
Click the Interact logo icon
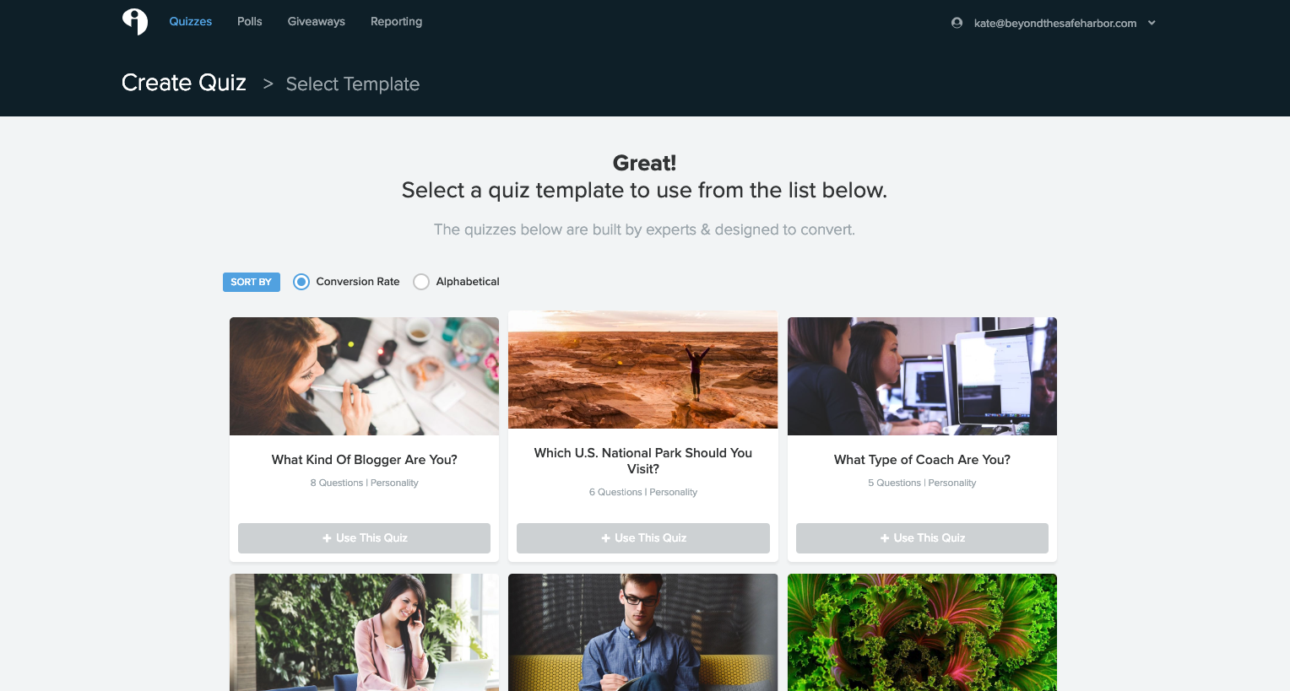point(135,22)
